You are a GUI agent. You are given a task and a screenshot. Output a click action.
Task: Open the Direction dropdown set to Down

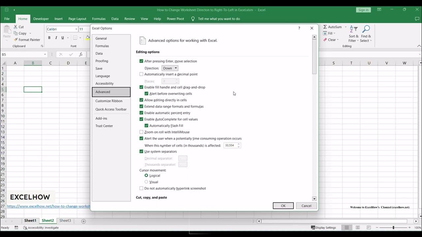[x=170, y=68]
